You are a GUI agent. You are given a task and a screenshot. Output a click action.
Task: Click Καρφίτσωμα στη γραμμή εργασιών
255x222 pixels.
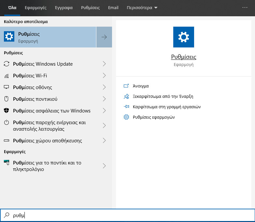click(167, 107)
